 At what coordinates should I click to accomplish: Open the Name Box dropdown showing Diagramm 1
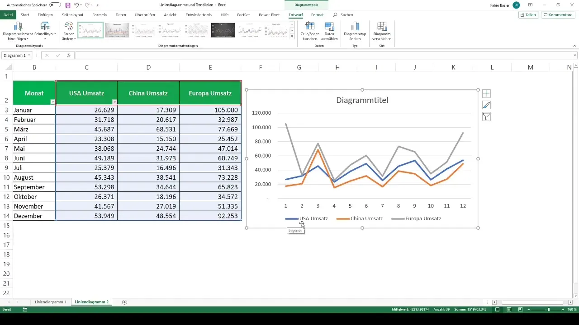click(x=29, y=56)
